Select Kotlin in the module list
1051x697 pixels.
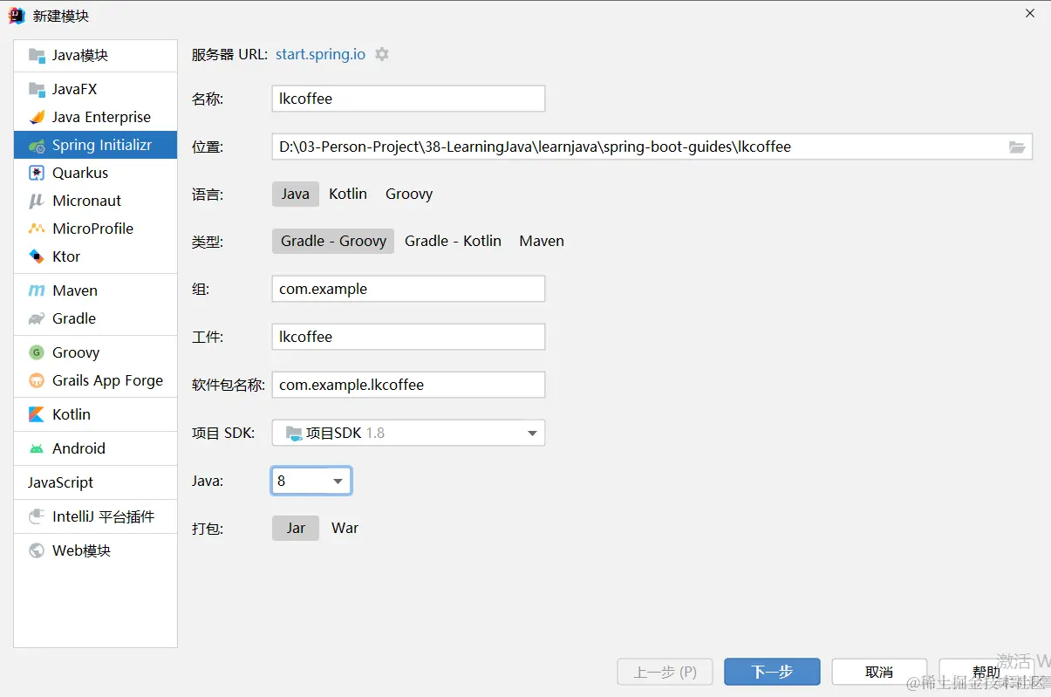point(95,414)
